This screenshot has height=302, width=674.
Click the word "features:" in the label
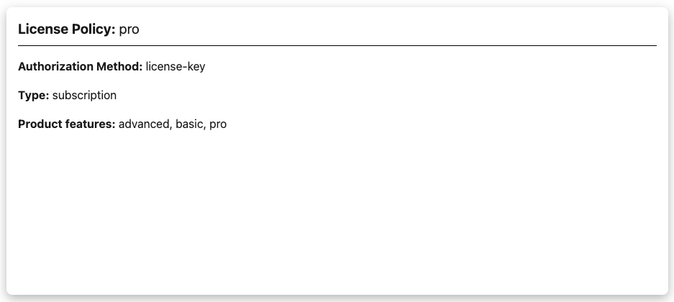click(91, 124)
